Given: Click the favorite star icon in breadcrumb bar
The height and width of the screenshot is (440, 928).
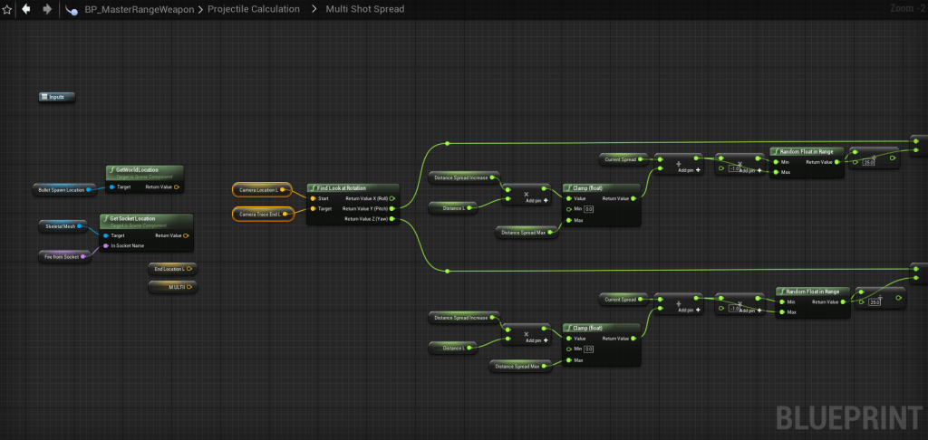Looking at the screenshot, I should [x=7, y=9].
